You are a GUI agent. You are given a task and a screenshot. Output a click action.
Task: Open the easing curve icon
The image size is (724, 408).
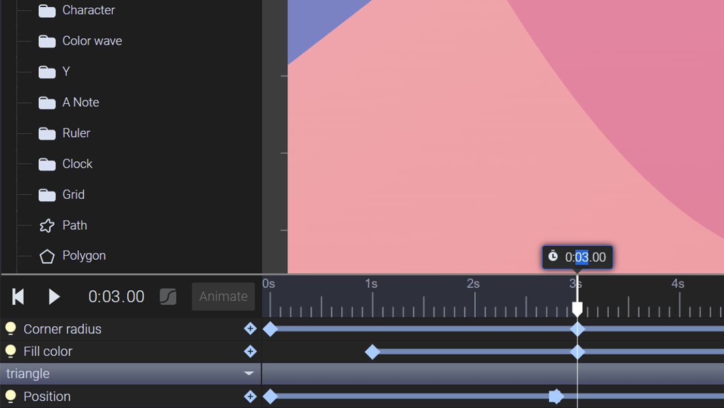pos(168,297)
